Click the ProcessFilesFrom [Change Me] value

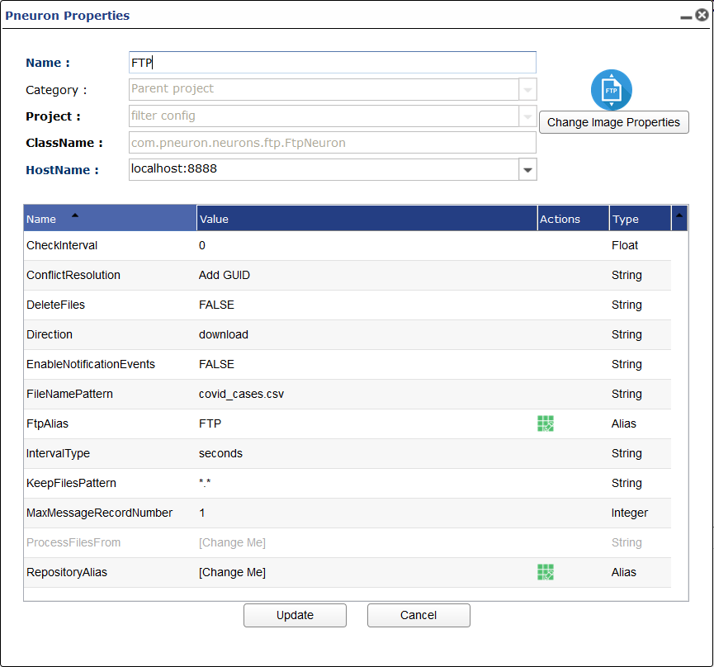pyautogui.click(x=232, y=542)
